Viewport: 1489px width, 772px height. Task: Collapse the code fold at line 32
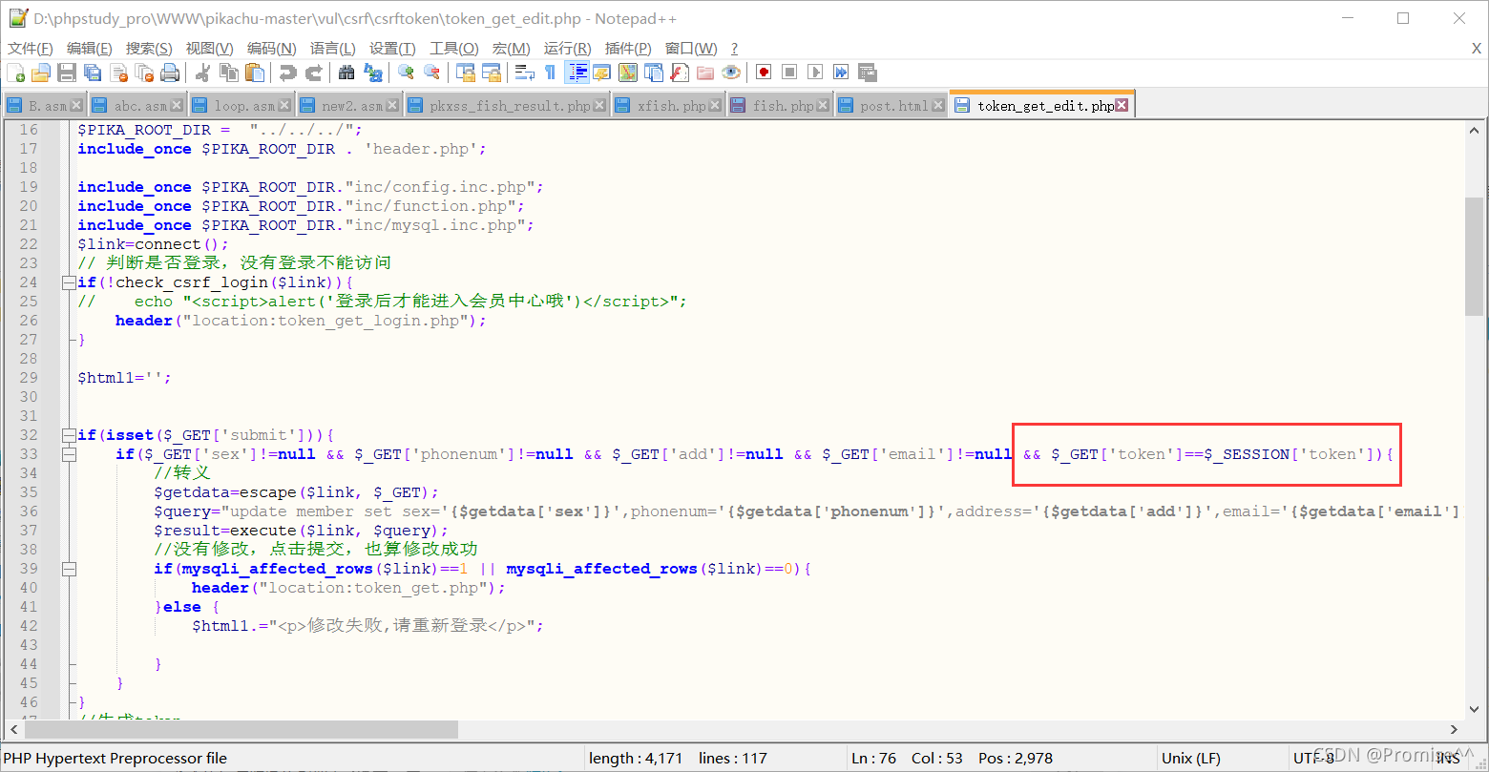[x=68, y=435]
